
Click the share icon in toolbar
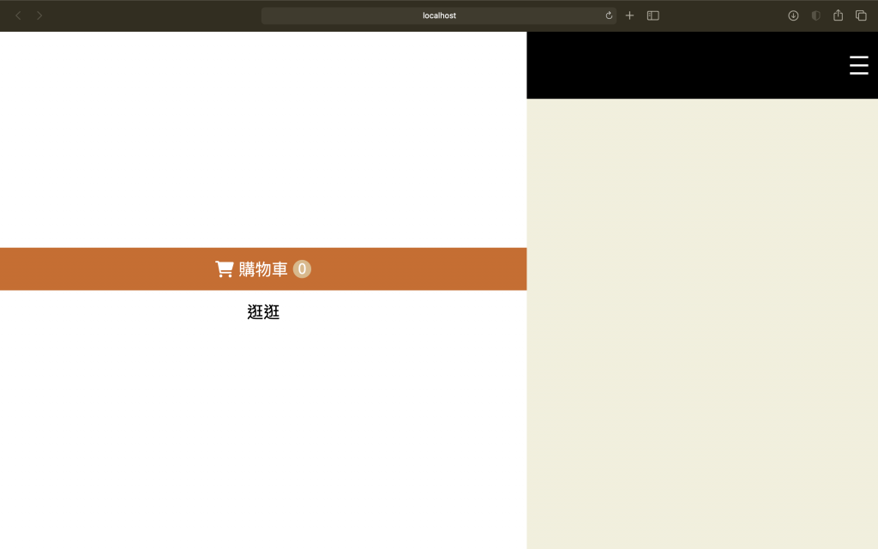pyautogui.click(x=839, y=15)
